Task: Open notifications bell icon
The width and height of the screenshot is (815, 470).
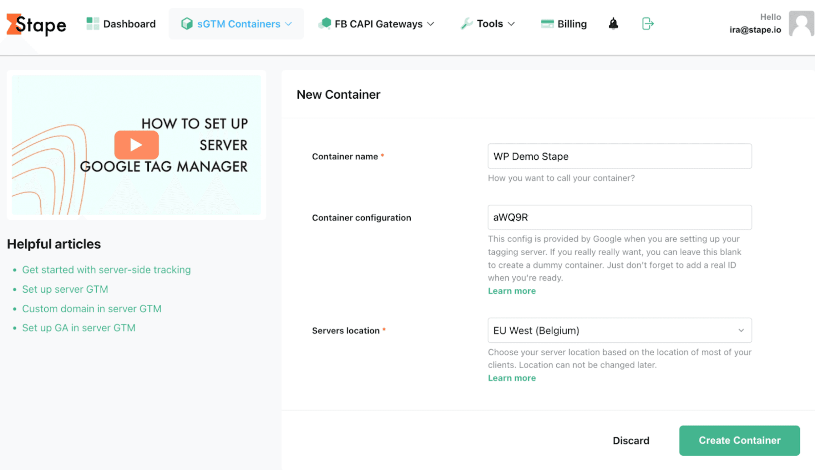Action: coord(613,24)
